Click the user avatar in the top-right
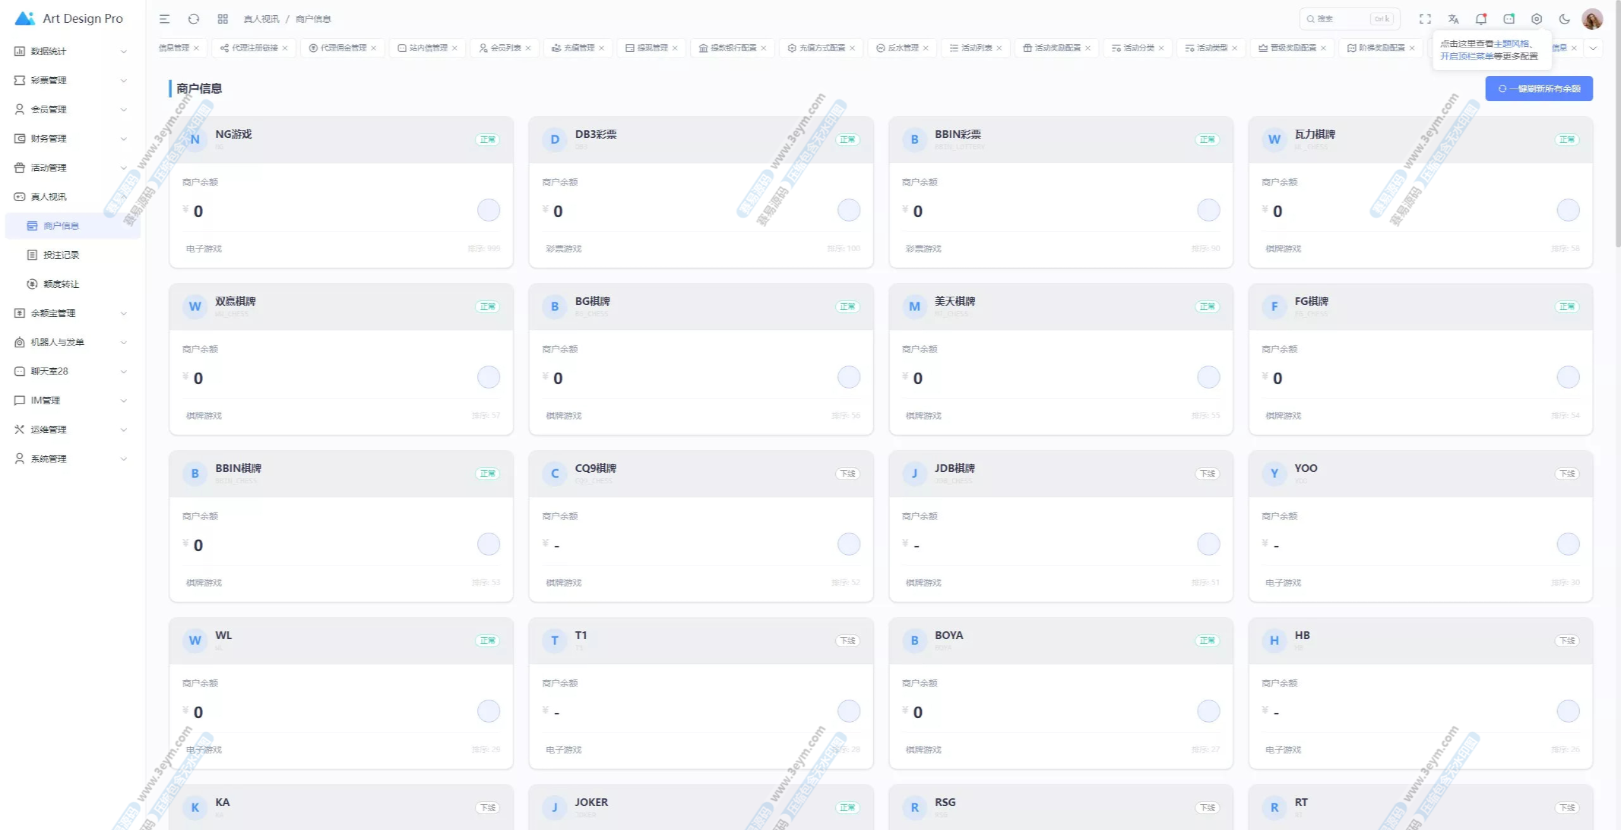Screen dimensions: 1621x830 [x=1592, y=19]
